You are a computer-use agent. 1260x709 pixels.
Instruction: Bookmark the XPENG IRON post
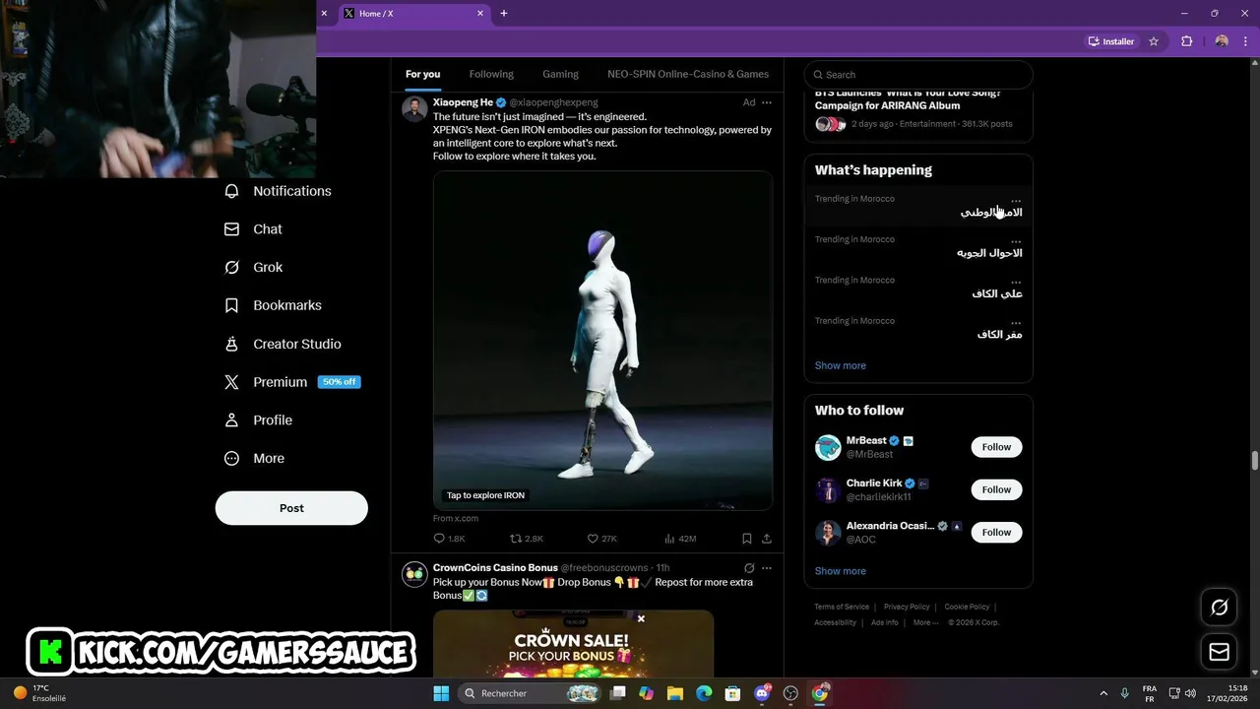(746, 539)
